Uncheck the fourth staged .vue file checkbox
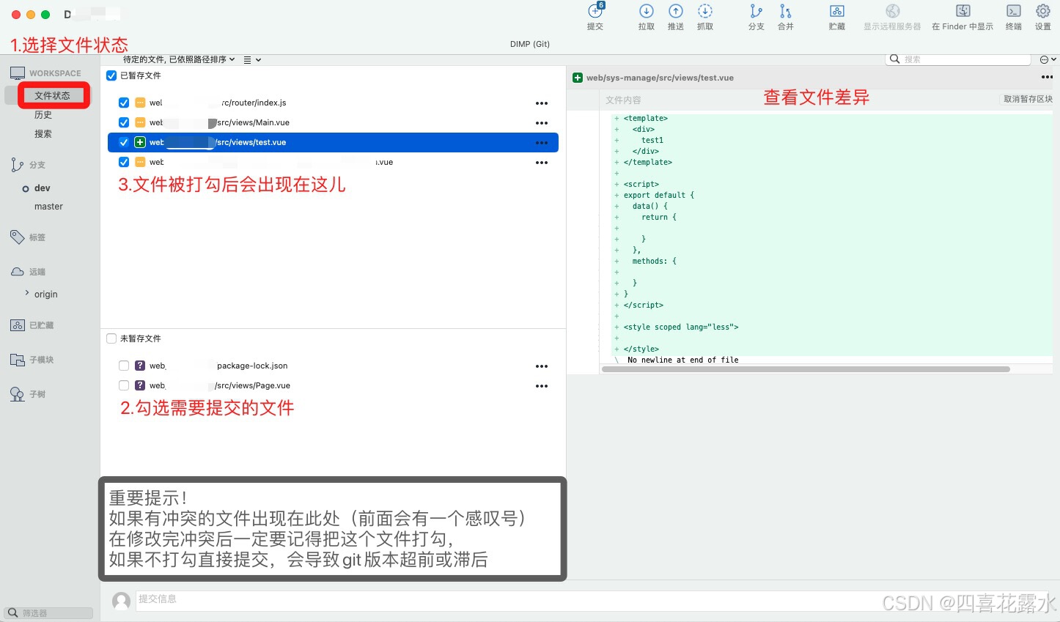1060x622 pixels. [124, 162]
